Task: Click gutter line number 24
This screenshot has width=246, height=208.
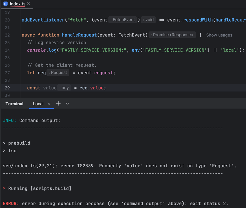Action: (x=7, y=50)
